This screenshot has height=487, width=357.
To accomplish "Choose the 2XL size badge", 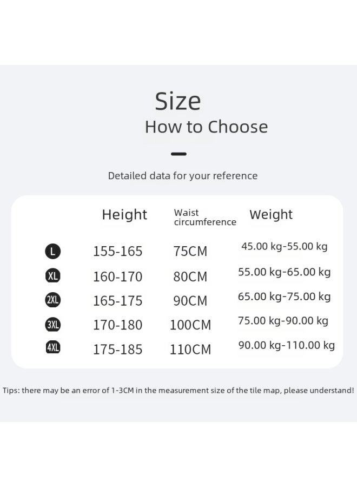I will tap(52, 300).
